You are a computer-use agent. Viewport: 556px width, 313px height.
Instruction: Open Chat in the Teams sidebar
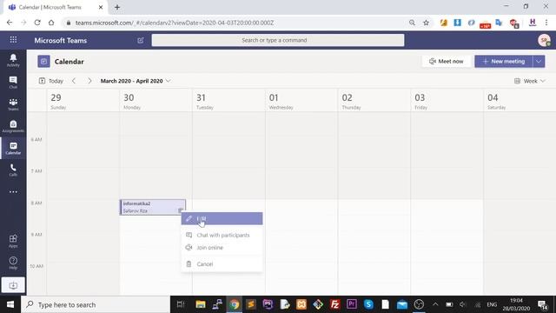tap(13, 83)
